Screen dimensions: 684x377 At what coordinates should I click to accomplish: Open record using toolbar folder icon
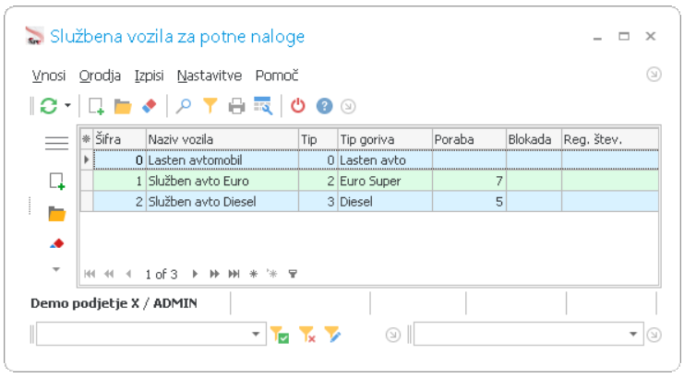(x=123, y=106)
